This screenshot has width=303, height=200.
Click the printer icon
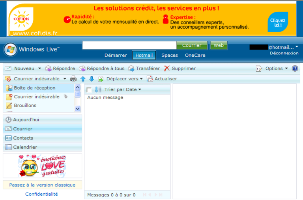(x=73, y=79)
